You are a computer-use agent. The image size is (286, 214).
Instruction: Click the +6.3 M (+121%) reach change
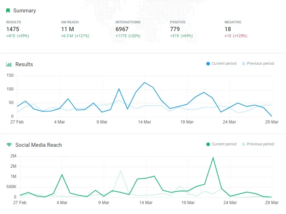tap(75, 36)
